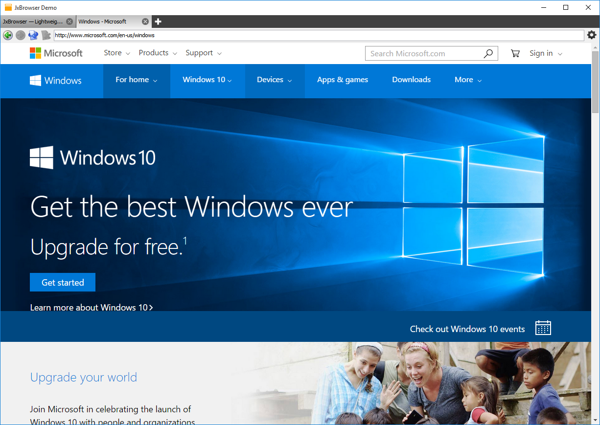Click the Microsoft logo

[x=56, y=53]
